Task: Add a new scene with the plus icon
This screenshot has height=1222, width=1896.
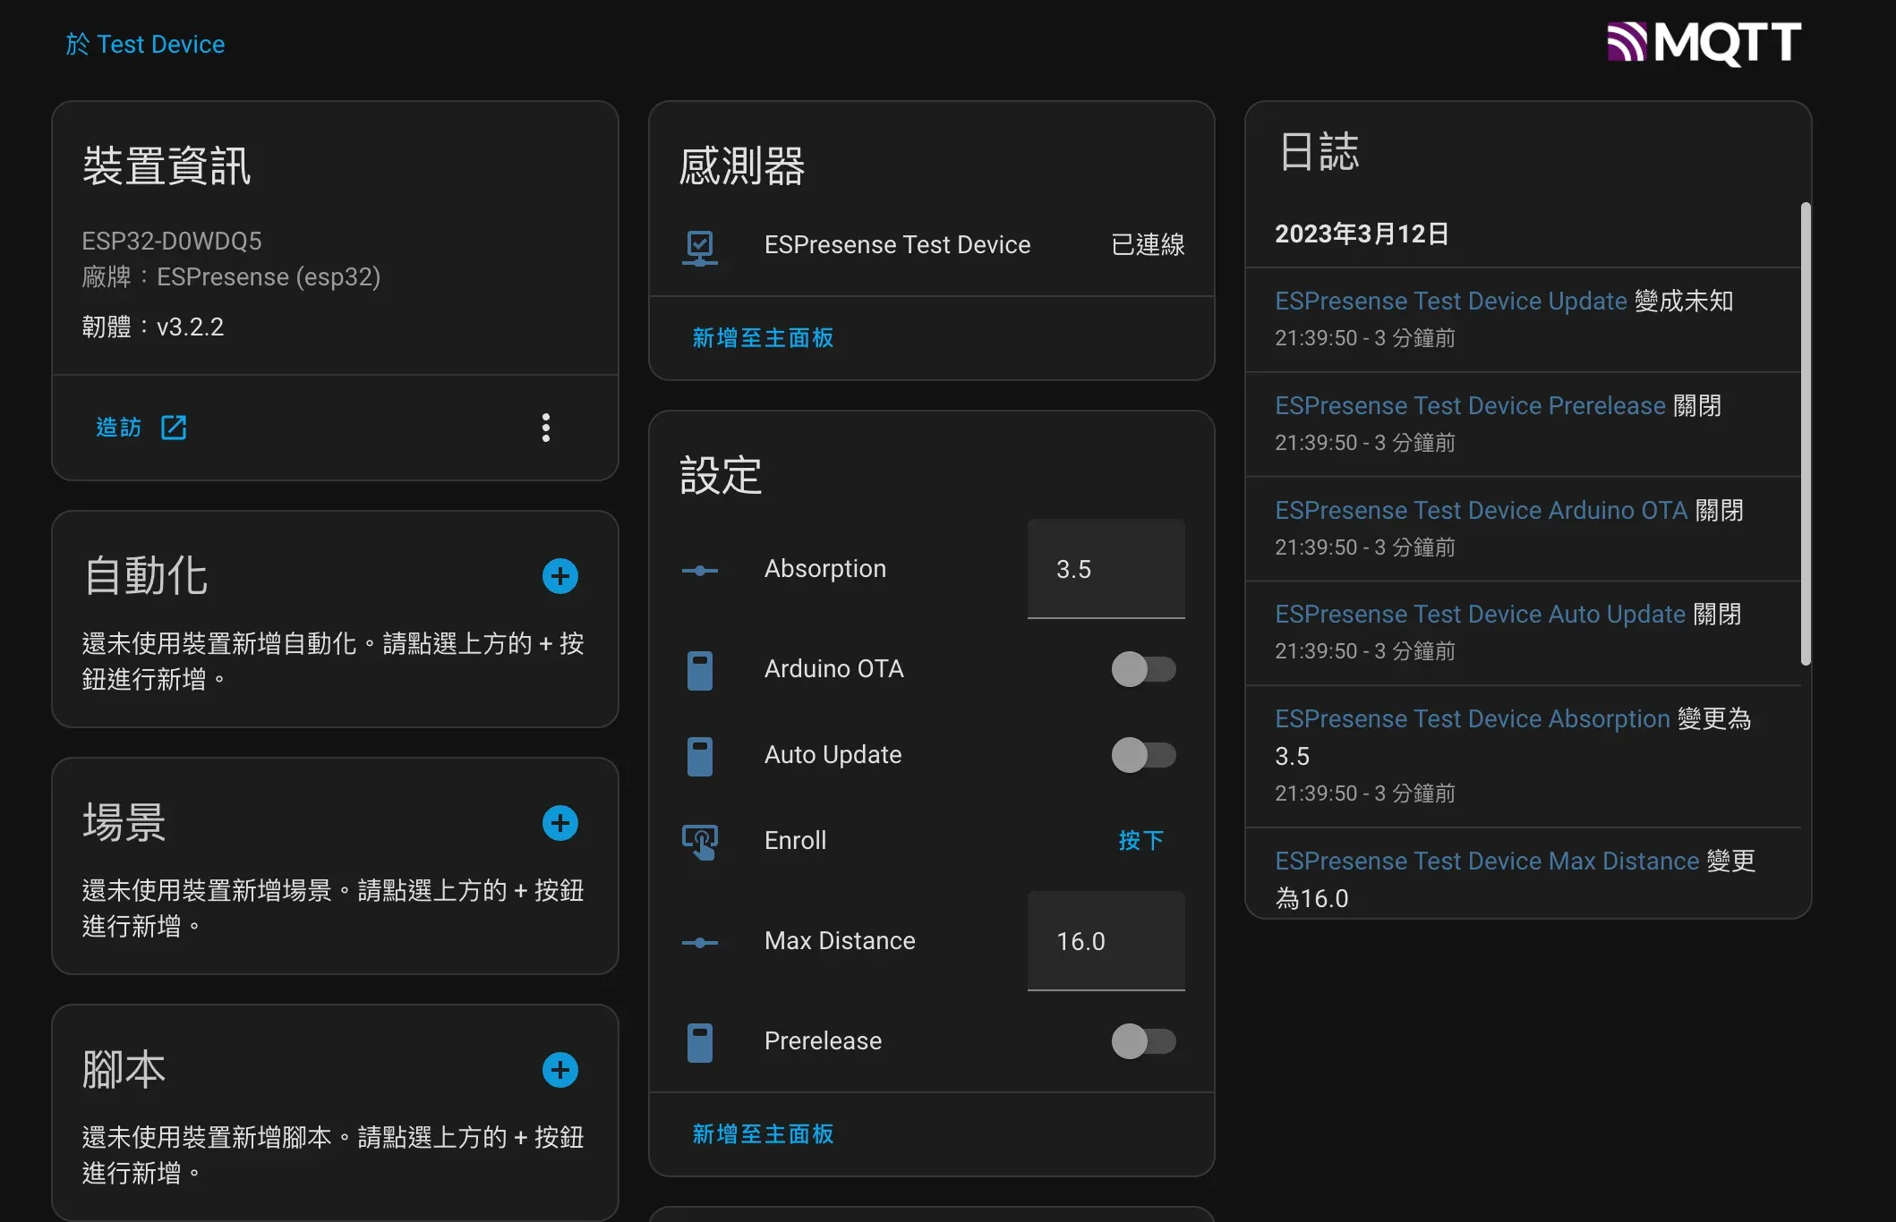Action: coord(560,823)
